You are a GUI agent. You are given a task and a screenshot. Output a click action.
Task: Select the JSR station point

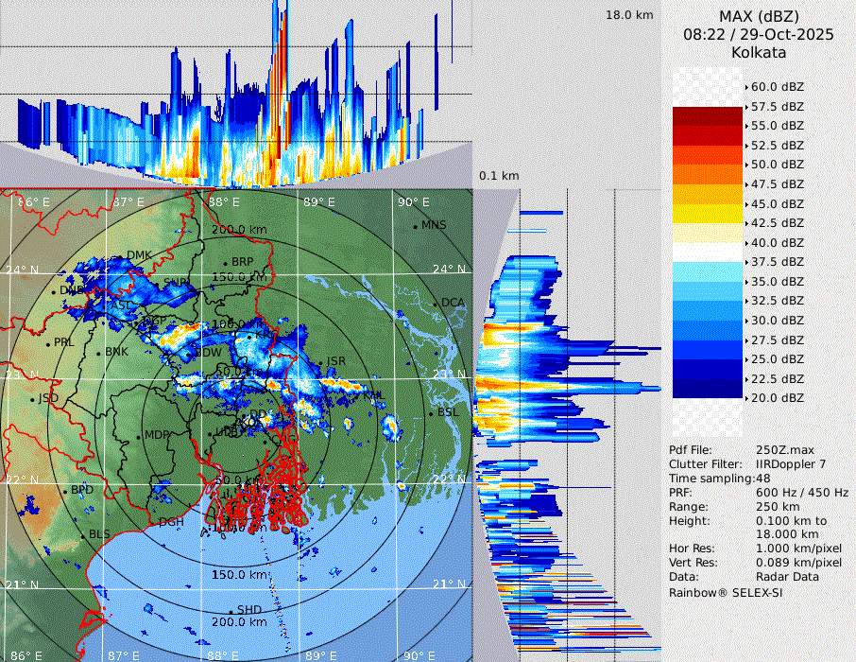(320, 362)
